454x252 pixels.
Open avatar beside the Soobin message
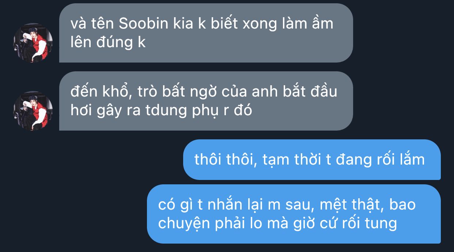click(33, 43)
